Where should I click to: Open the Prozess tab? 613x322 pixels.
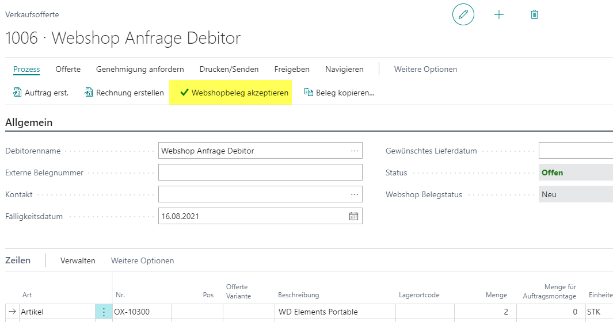click(x=26, y=69)
